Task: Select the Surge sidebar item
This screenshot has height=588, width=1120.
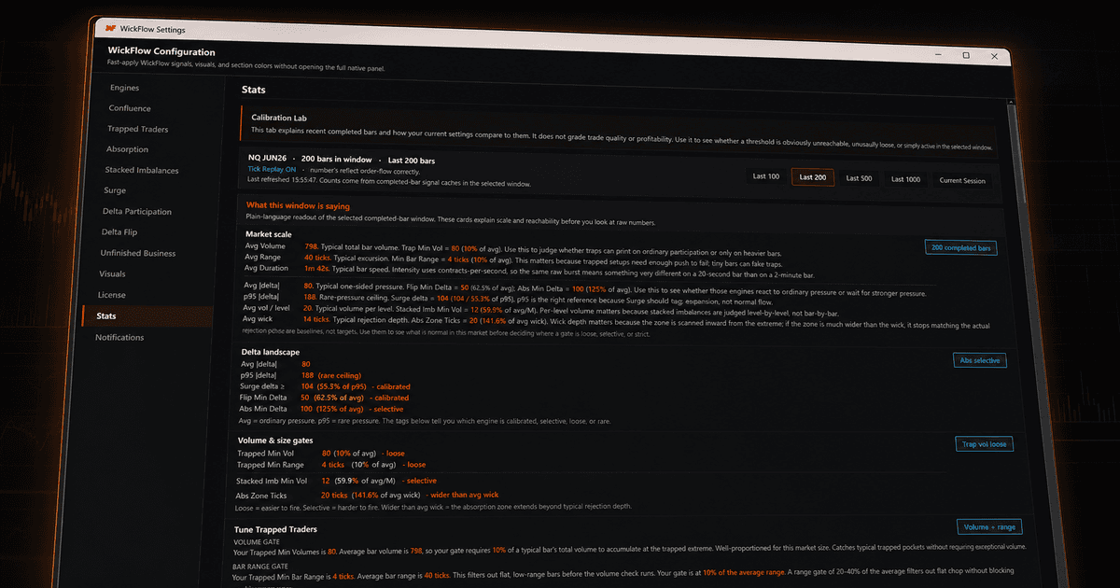Action: [x=115, y=190]
